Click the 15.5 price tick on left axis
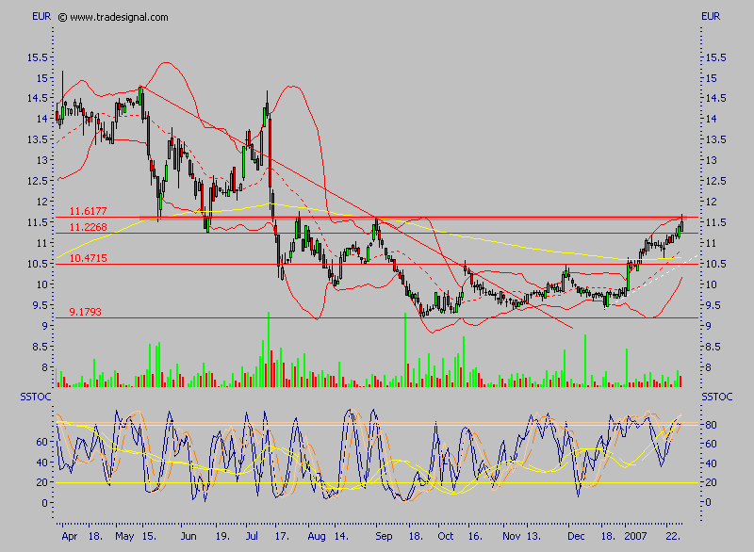Viewport: 754px width, 552px height. coord(38,57)
